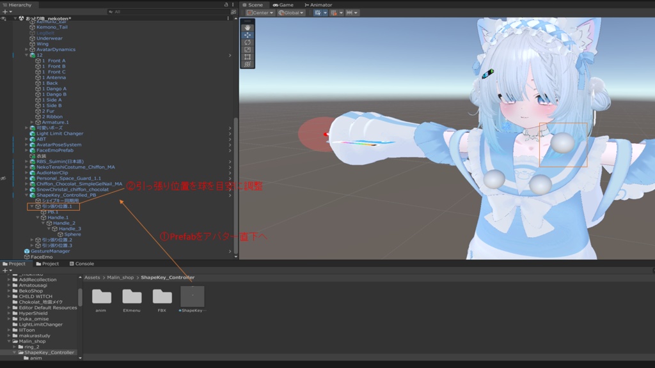Toggle grid snapping button in Scene toolbar
Image resolution: width=655 pixels, height=368 pixels.
point(318,13)
